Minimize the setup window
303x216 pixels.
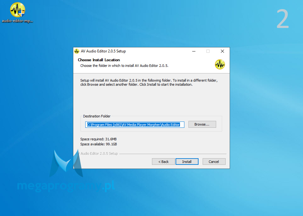tap(194, 51)
